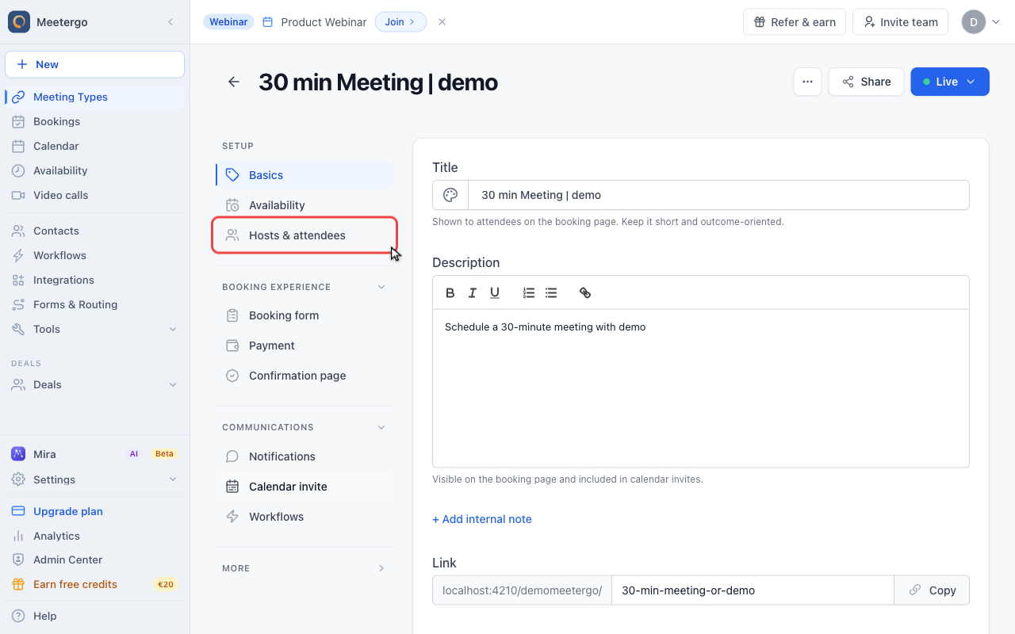Collapse the Meetergo sidebar
The image size is (1015, 634).
170,22
